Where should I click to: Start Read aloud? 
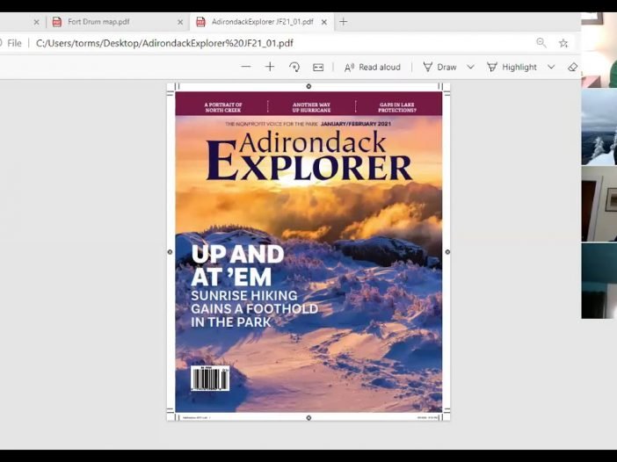[373, 68]
